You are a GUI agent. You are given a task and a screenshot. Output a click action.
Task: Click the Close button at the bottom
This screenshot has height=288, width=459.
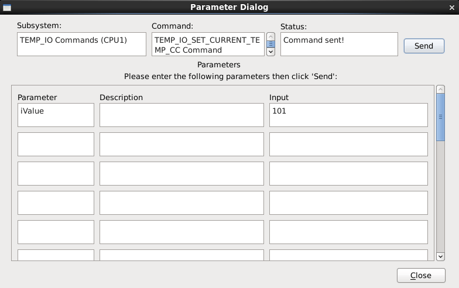click(x=420, y=275)
